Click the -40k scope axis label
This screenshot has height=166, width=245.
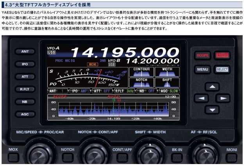click(70, 118)
